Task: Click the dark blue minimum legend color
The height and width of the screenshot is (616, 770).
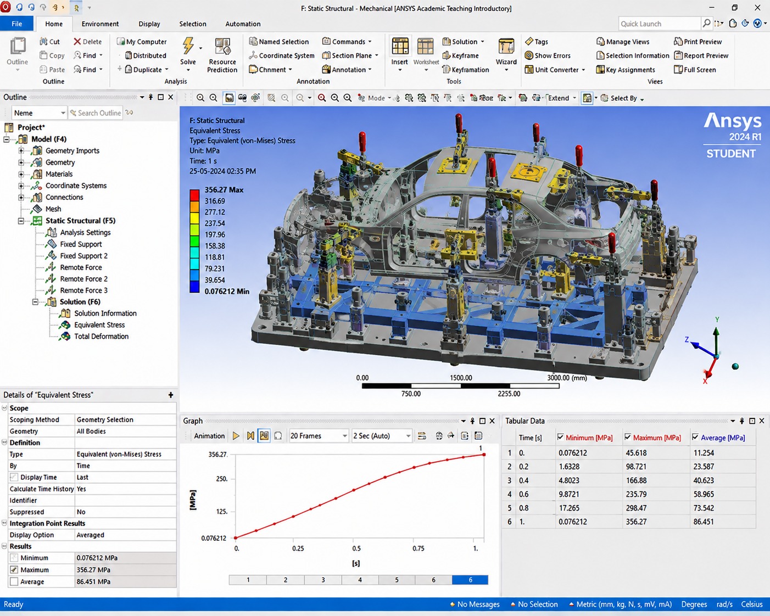Action: tap(194, 287)
